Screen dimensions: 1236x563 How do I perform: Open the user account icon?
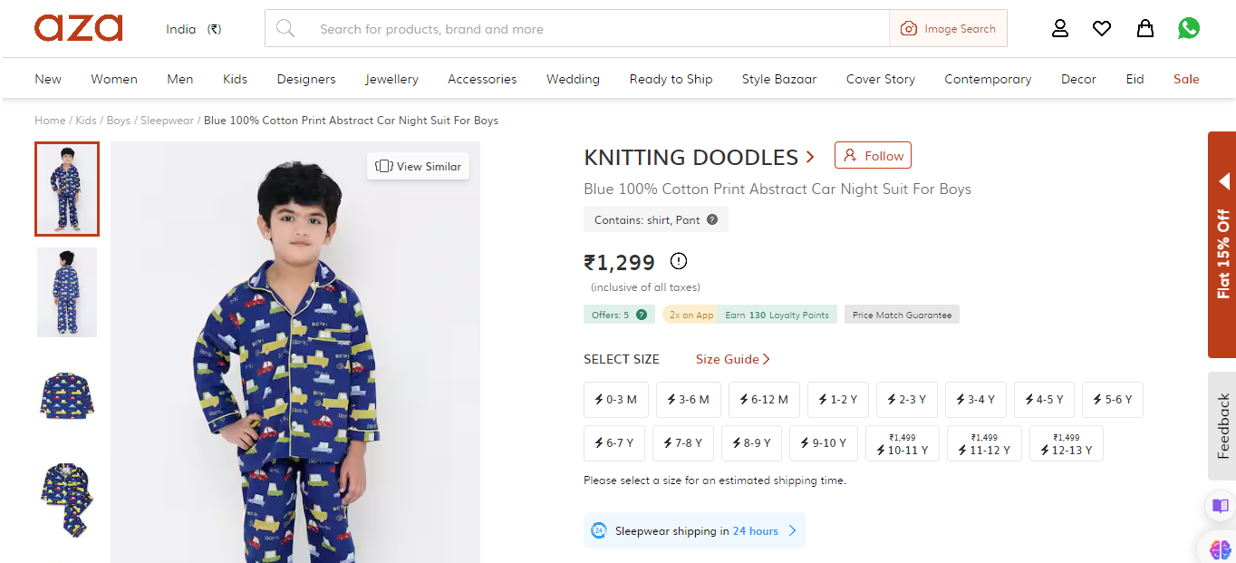pos(1059,28)
